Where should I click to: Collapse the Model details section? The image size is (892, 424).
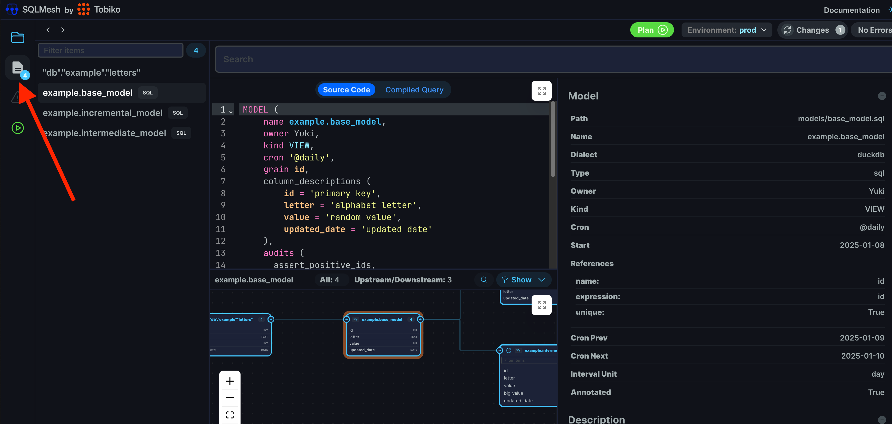pyautogui.click(x=882, y=96)
